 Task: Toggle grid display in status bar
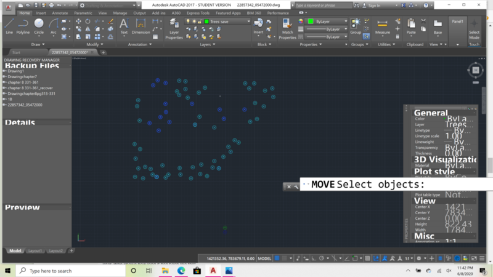tap(279, 259)
